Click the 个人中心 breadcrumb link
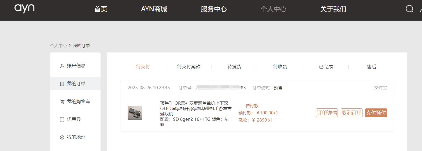This screenshot has height=151, width=422. pyautogui.click(x=58, y=46)
